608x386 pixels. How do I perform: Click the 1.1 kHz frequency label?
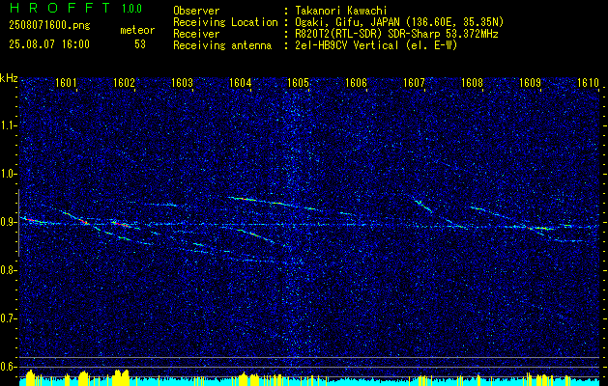click(x=9, y=125)
